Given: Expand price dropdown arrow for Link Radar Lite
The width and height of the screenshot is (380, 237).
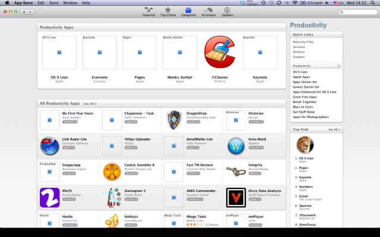Looking at the screenshot, I should [x=73, y=148].
